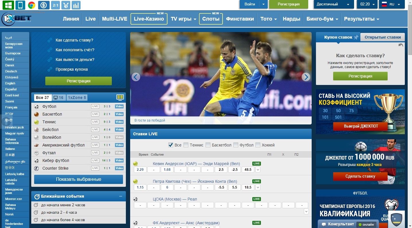Click the tennis ball icon beside Теннис
The width and height of the screenshot is (412, 228).
pyautogui.click(x=36, y=122)
